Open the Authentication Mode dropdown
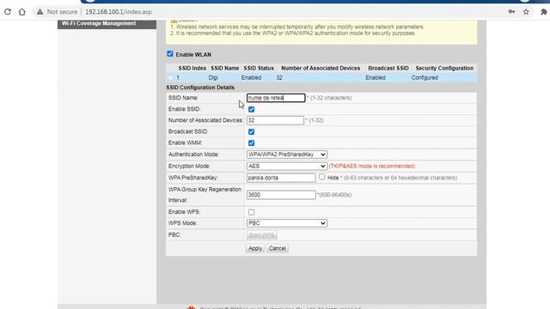 point(287,154)
